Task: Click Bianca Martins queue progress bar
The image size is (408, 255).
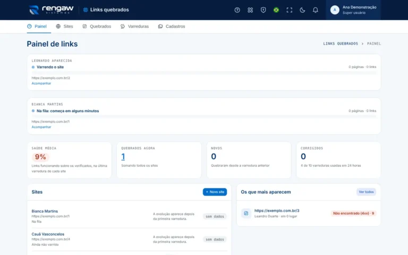Action: click(x=204, y=116)
